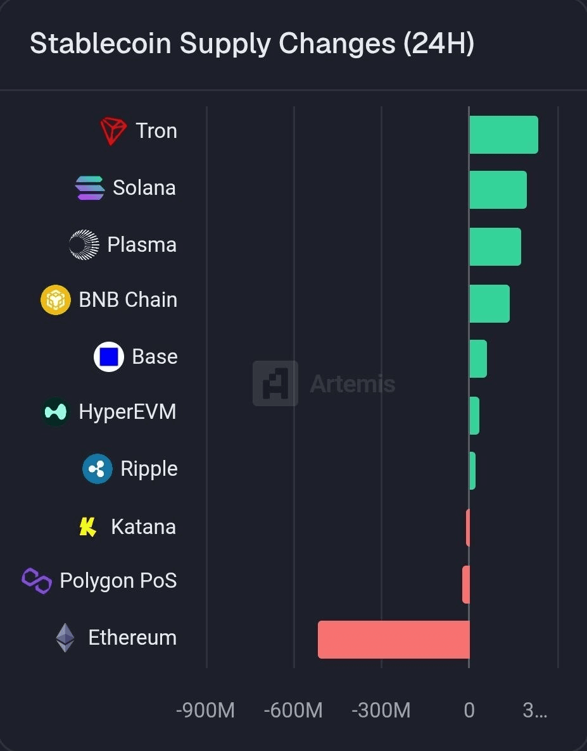587x751 pixels.
Task: Click the green Plasma bar
Action: pos(495,247)
